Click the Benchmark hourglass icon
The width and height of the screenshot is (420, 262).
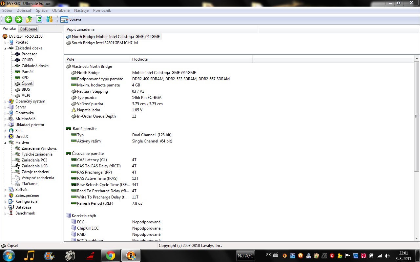coord(11,213)
